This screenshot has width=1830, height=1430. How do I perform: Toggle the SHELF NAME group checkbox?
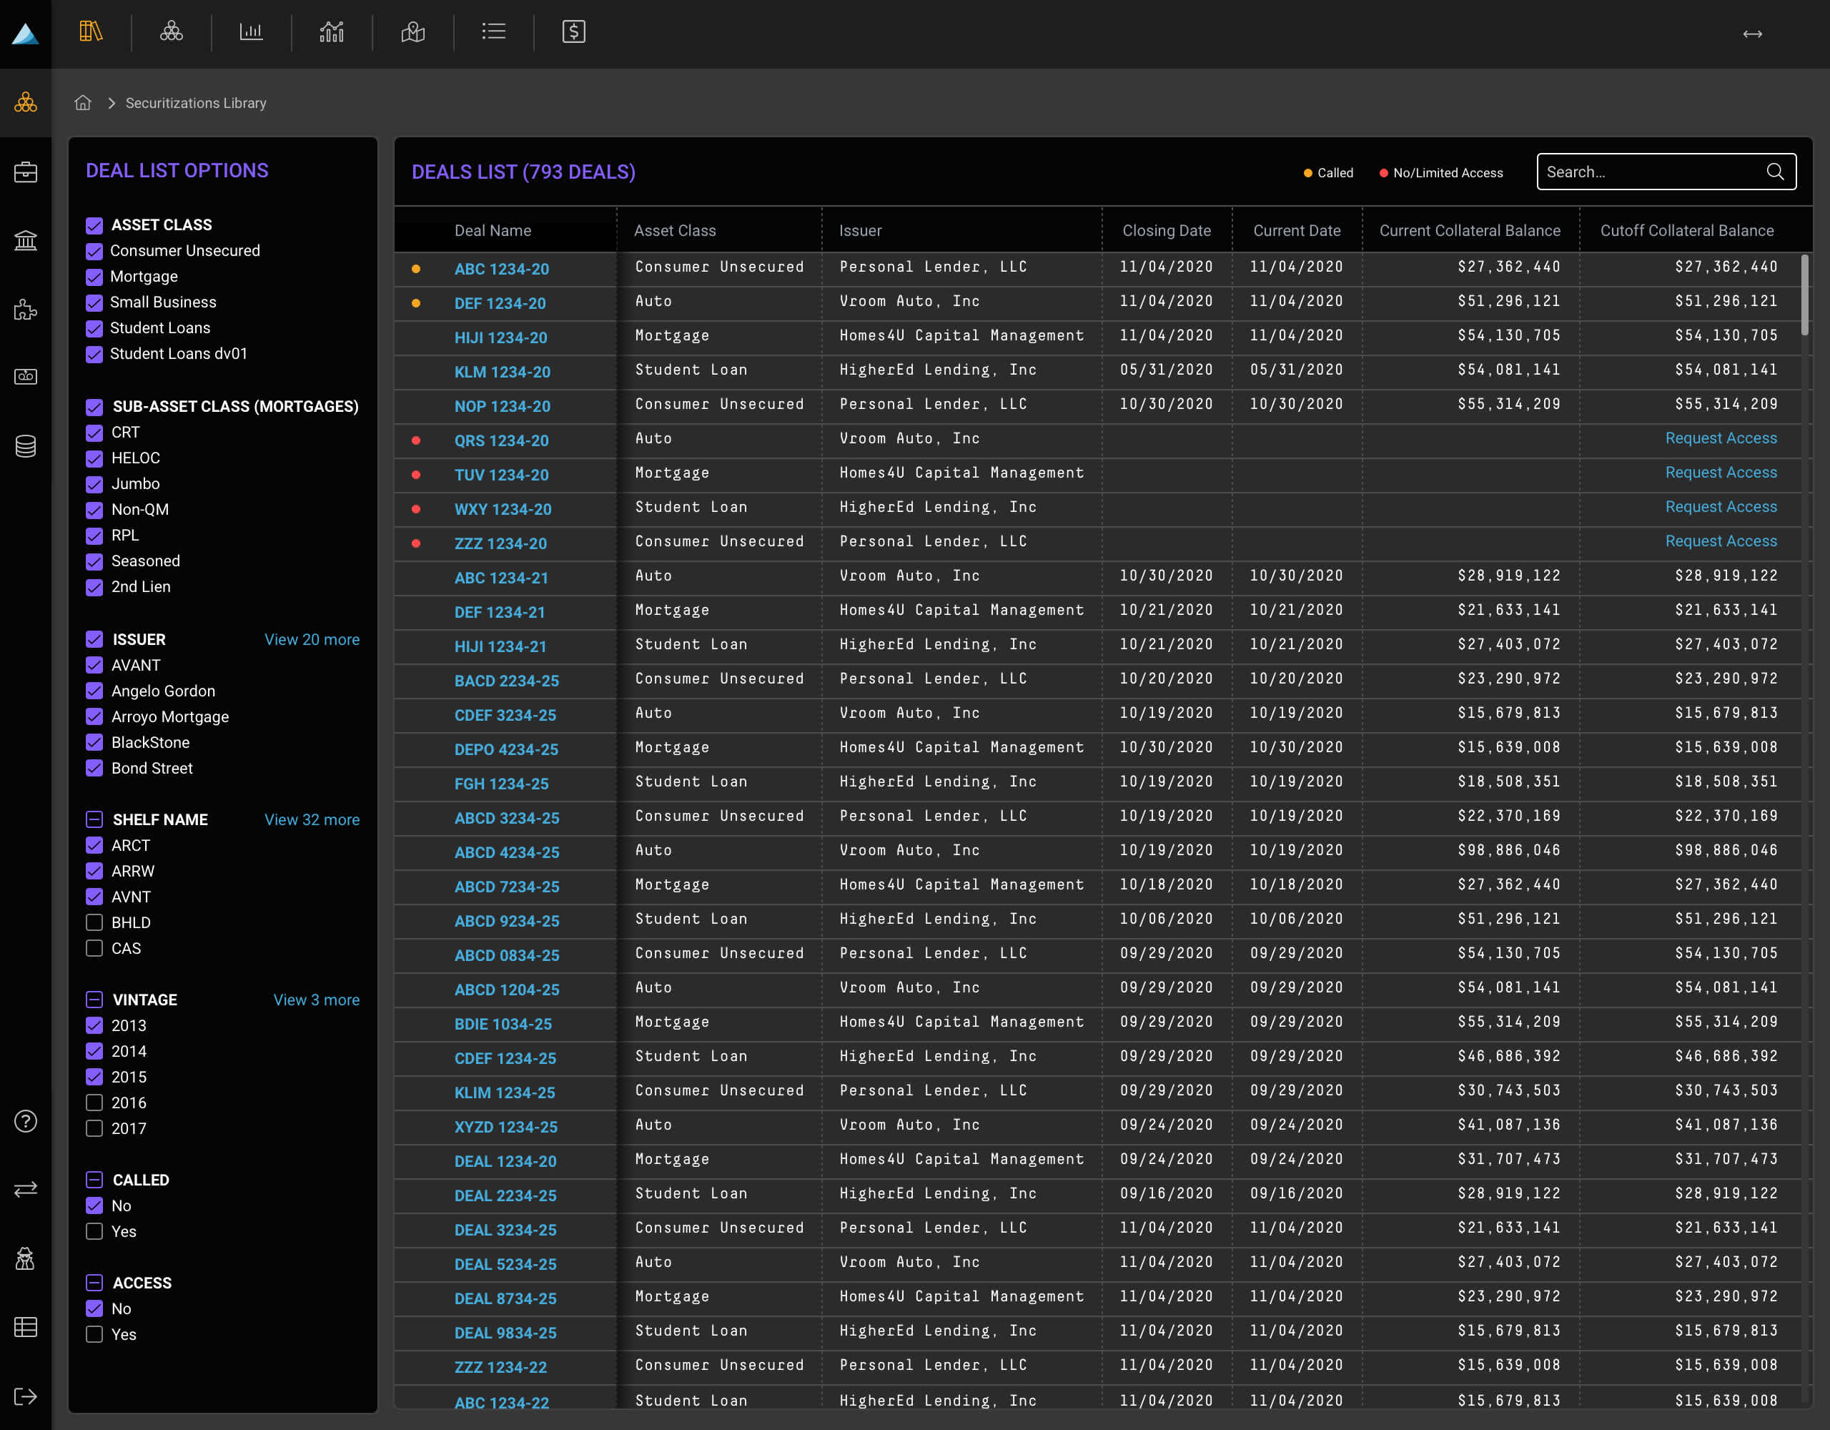click(x=94, y=820)
